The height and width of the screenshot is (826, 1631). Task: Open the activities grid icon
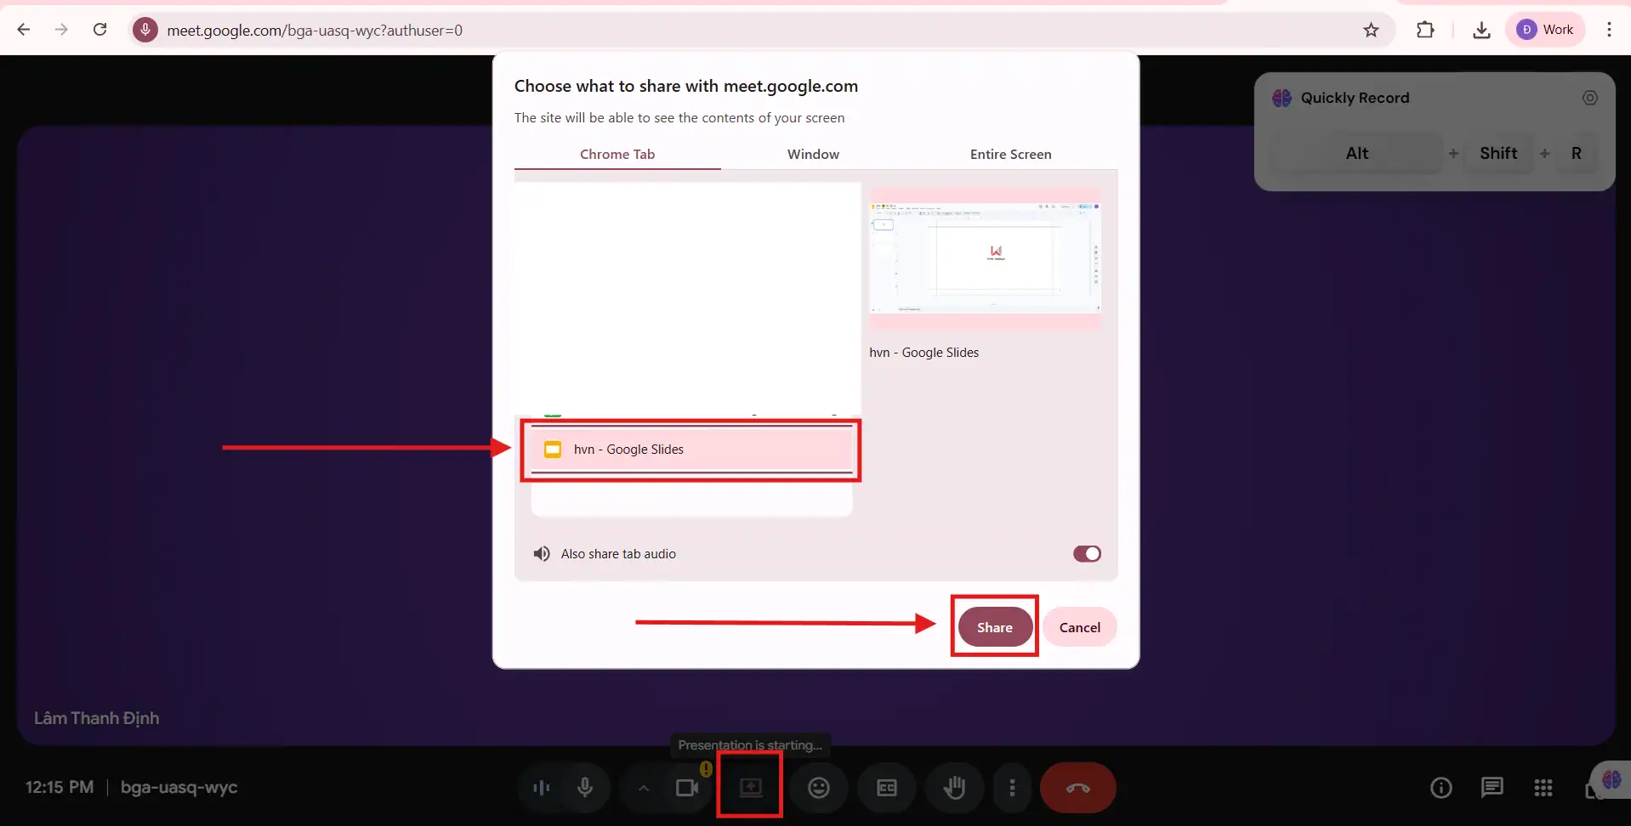(1543, 788)
